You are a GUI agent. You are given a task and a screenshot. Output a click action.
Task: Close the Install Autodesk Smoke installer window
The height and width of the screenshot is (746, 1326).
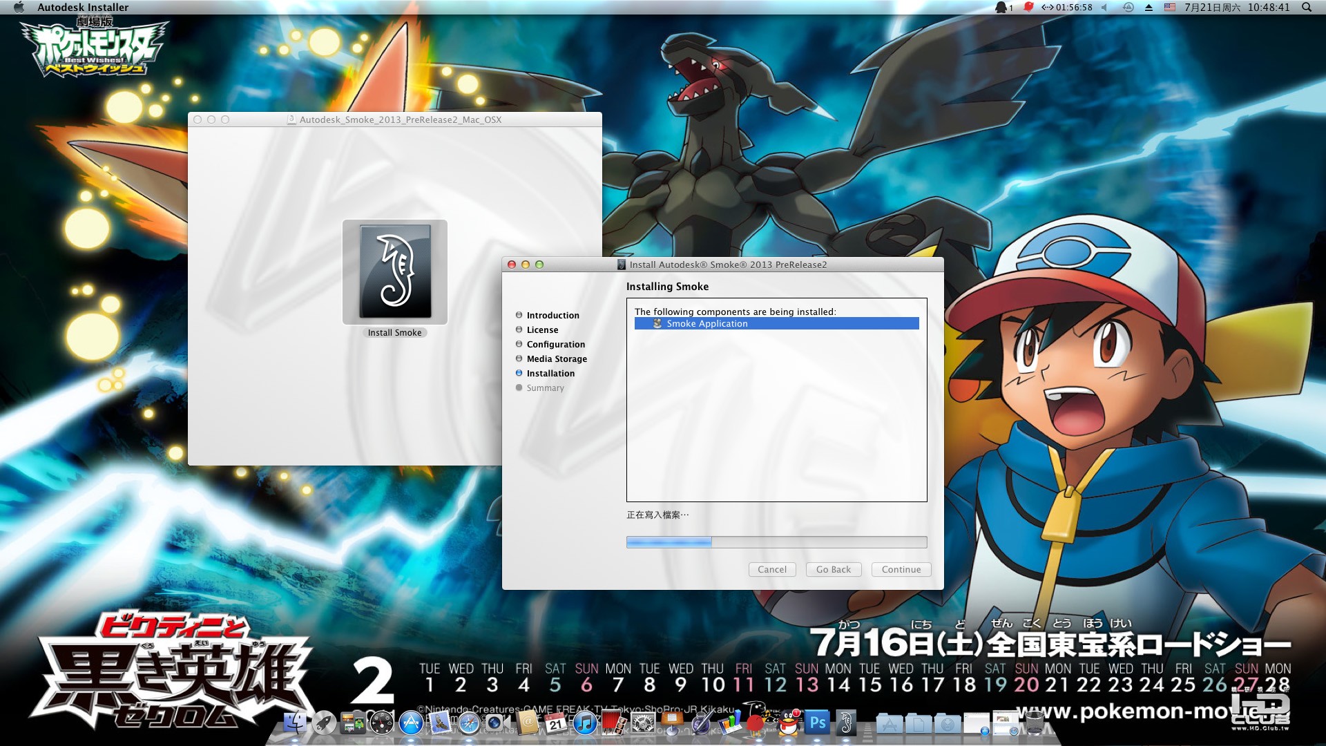(x=512, y=265)
